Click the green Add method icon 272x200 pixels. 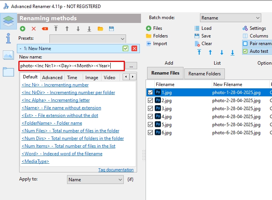click(23, 29)
